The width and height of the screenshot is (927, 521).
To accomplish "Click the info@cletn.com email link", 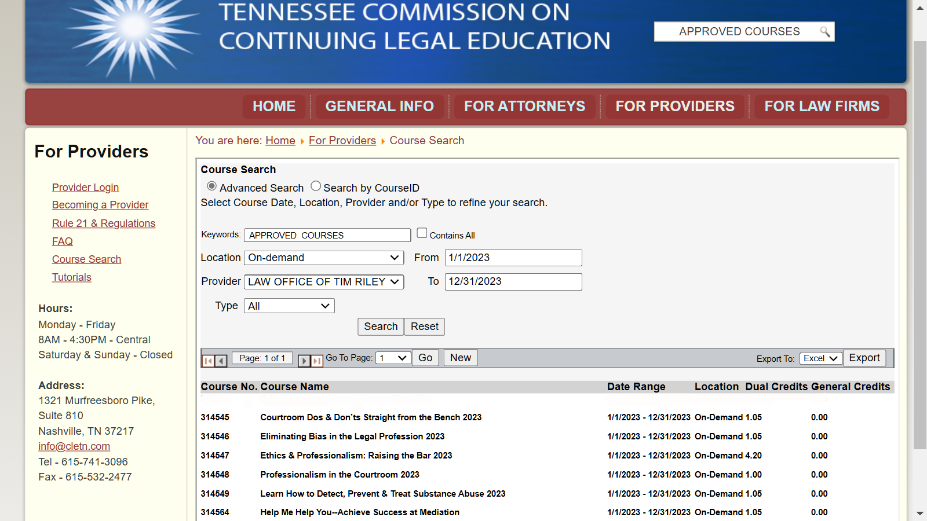I will pos(74,446).
